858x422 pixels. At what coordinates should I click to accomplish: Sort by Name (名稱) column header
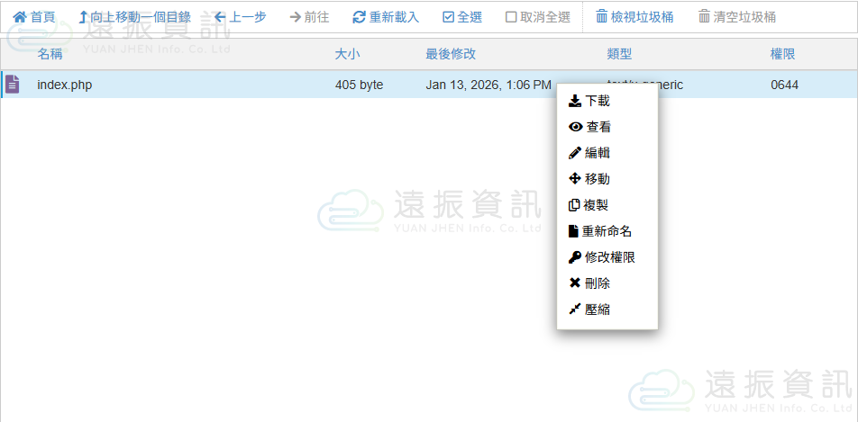(50, 54)
